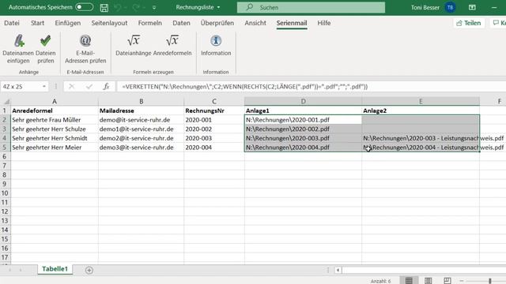Click in the Suchen search box
Screen dimensions: 506x284
pyautogui.click(x=311, y=7)
